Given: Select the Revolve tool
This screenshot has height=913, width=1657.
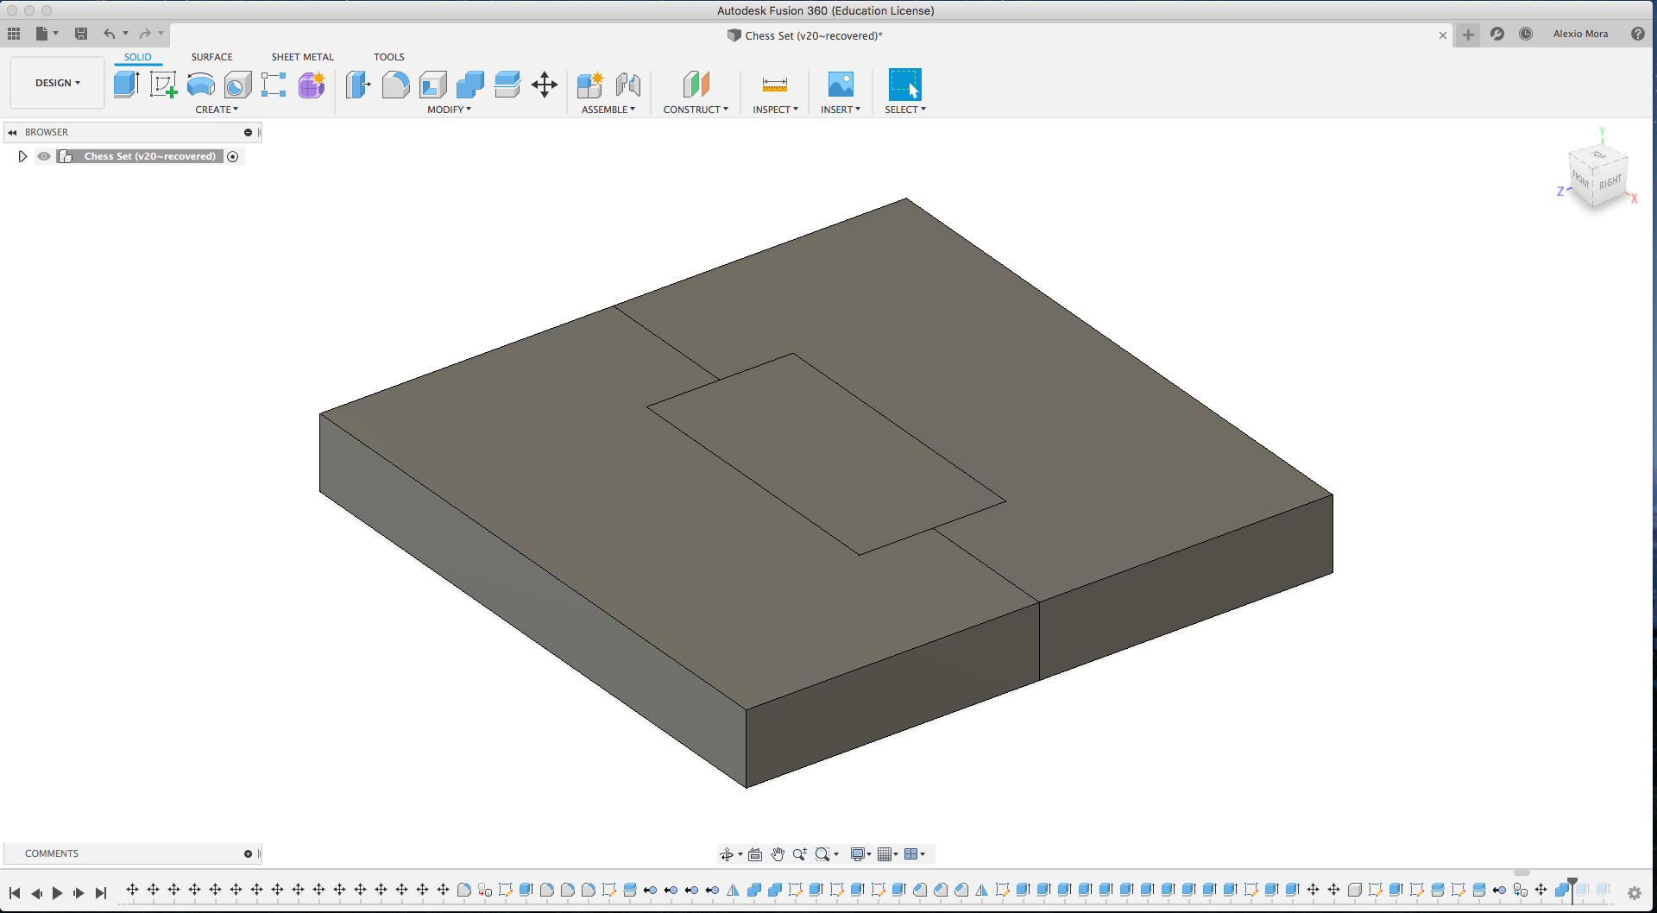Looking at the screenshot, I should point(200,85).
